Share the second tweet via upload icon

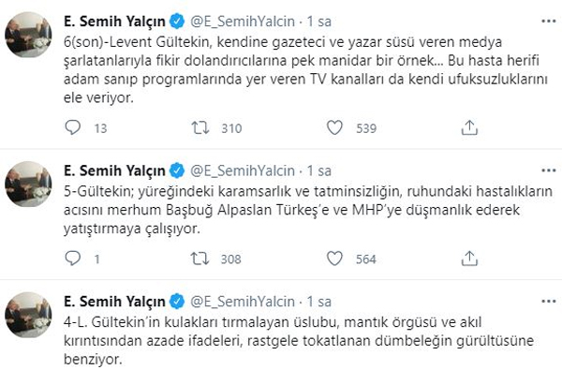[469, 259]
